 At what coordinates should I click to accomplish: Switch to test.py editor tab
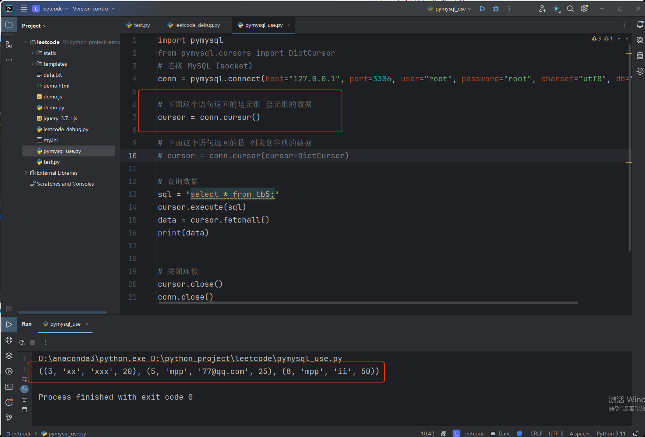(138, 25)
